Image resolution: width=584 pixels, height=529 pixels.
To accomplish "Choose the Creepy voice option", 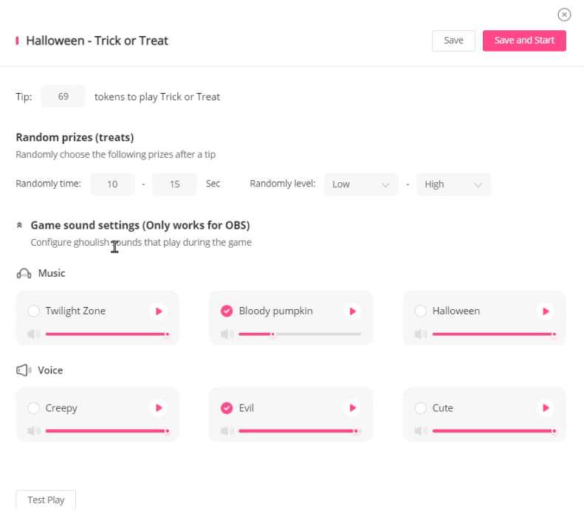I will click(x=33, y=408).
